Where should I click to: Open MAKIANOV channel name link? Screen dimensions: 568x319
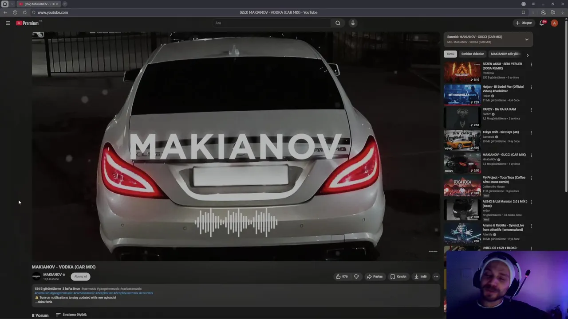(x=52, y=275)
